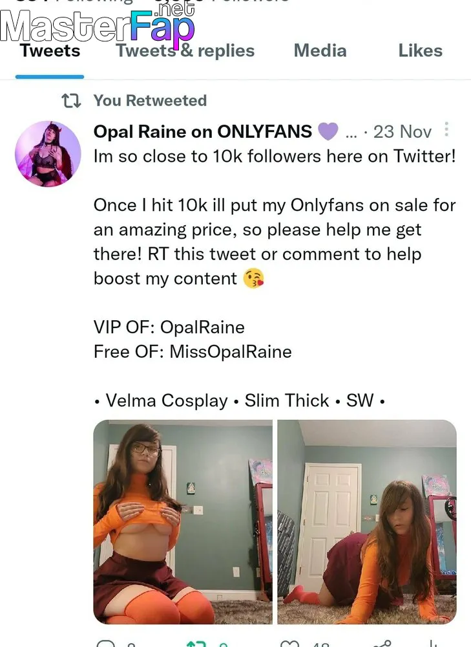The width and height of the screenshot is (471, 647).
Task: Tap the reply speech bubble icon
Action: [x=106, y=644]
